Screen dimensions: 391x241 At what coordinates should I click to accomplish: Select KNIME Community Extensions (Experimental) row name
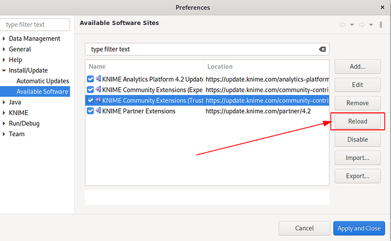tap(152, 90)
